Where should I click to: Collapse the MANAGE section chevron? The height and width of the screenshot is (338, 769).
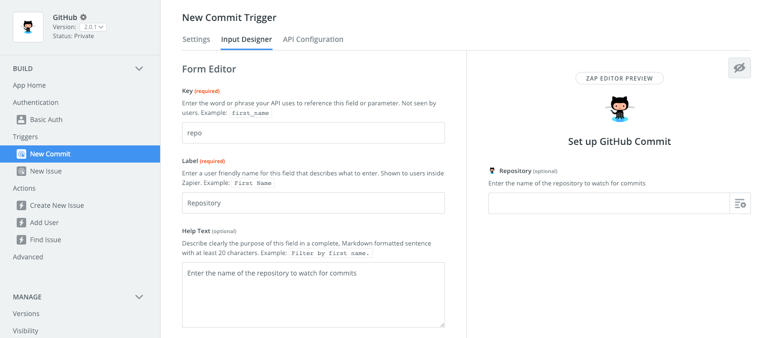pos(139,297)
